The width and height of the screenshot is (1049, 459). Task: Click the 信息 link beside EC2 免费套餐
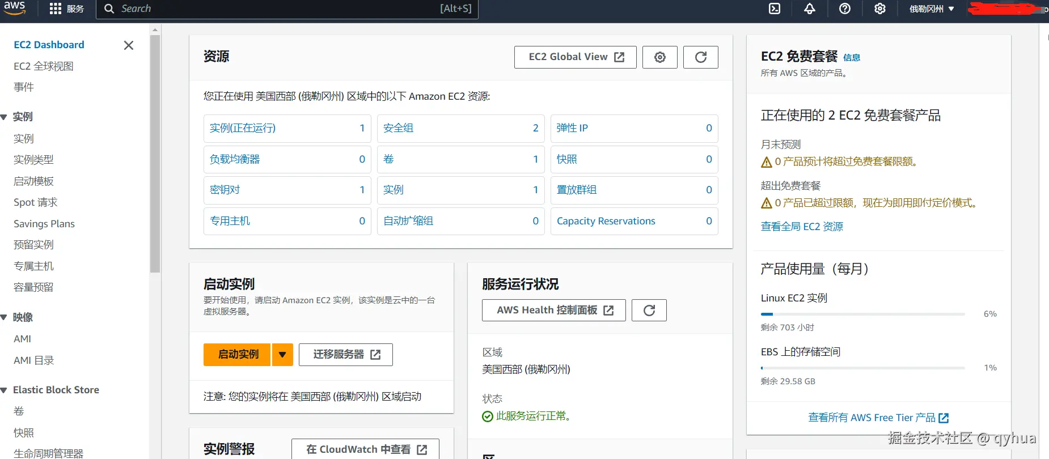tap(852, 58)
